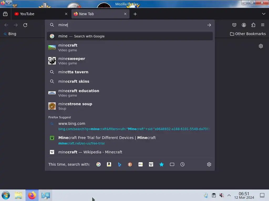Expand the list all tabs chevron
269x201 pixels.
coord(264,14)
